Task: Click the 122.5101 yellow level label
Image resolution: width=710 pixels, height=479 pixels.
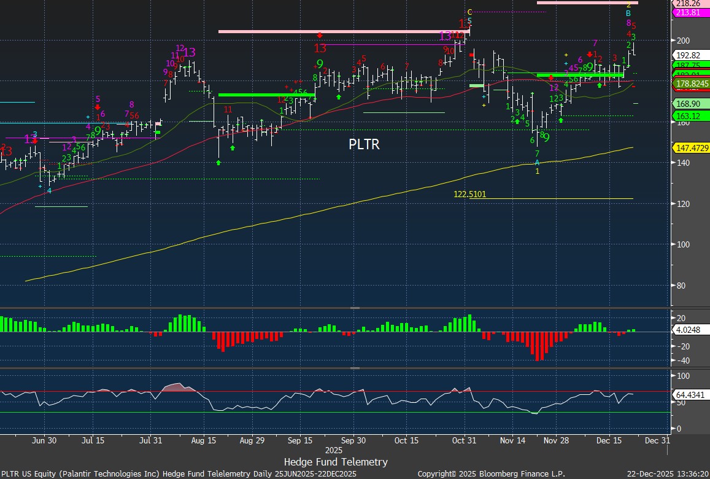Action: click(x=469, y=194)
